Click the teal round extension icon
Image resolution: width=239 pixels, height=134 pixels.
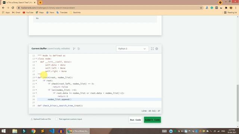click(x=212, y=8)
